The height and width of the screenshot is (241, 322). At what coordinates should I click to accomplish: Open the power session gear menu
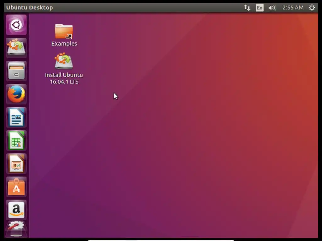coord(312,8)
